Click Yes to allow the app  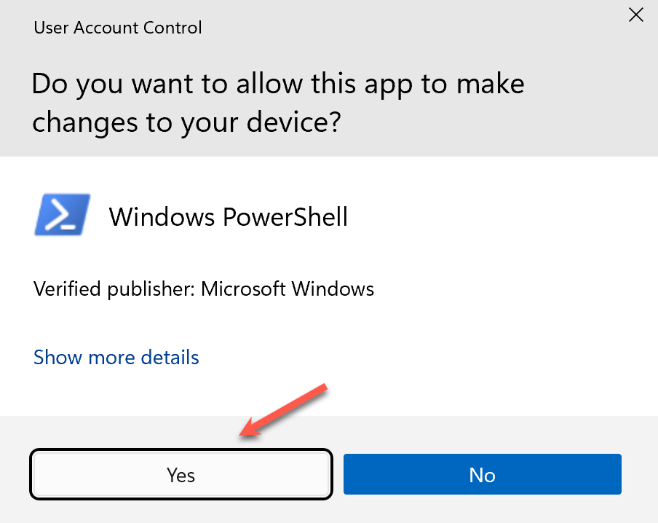coord(181,475)
